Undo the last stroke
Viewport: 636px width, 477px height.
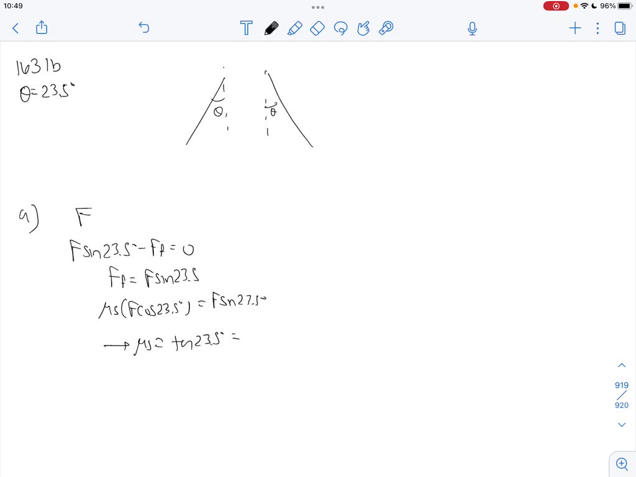point(144,27)
